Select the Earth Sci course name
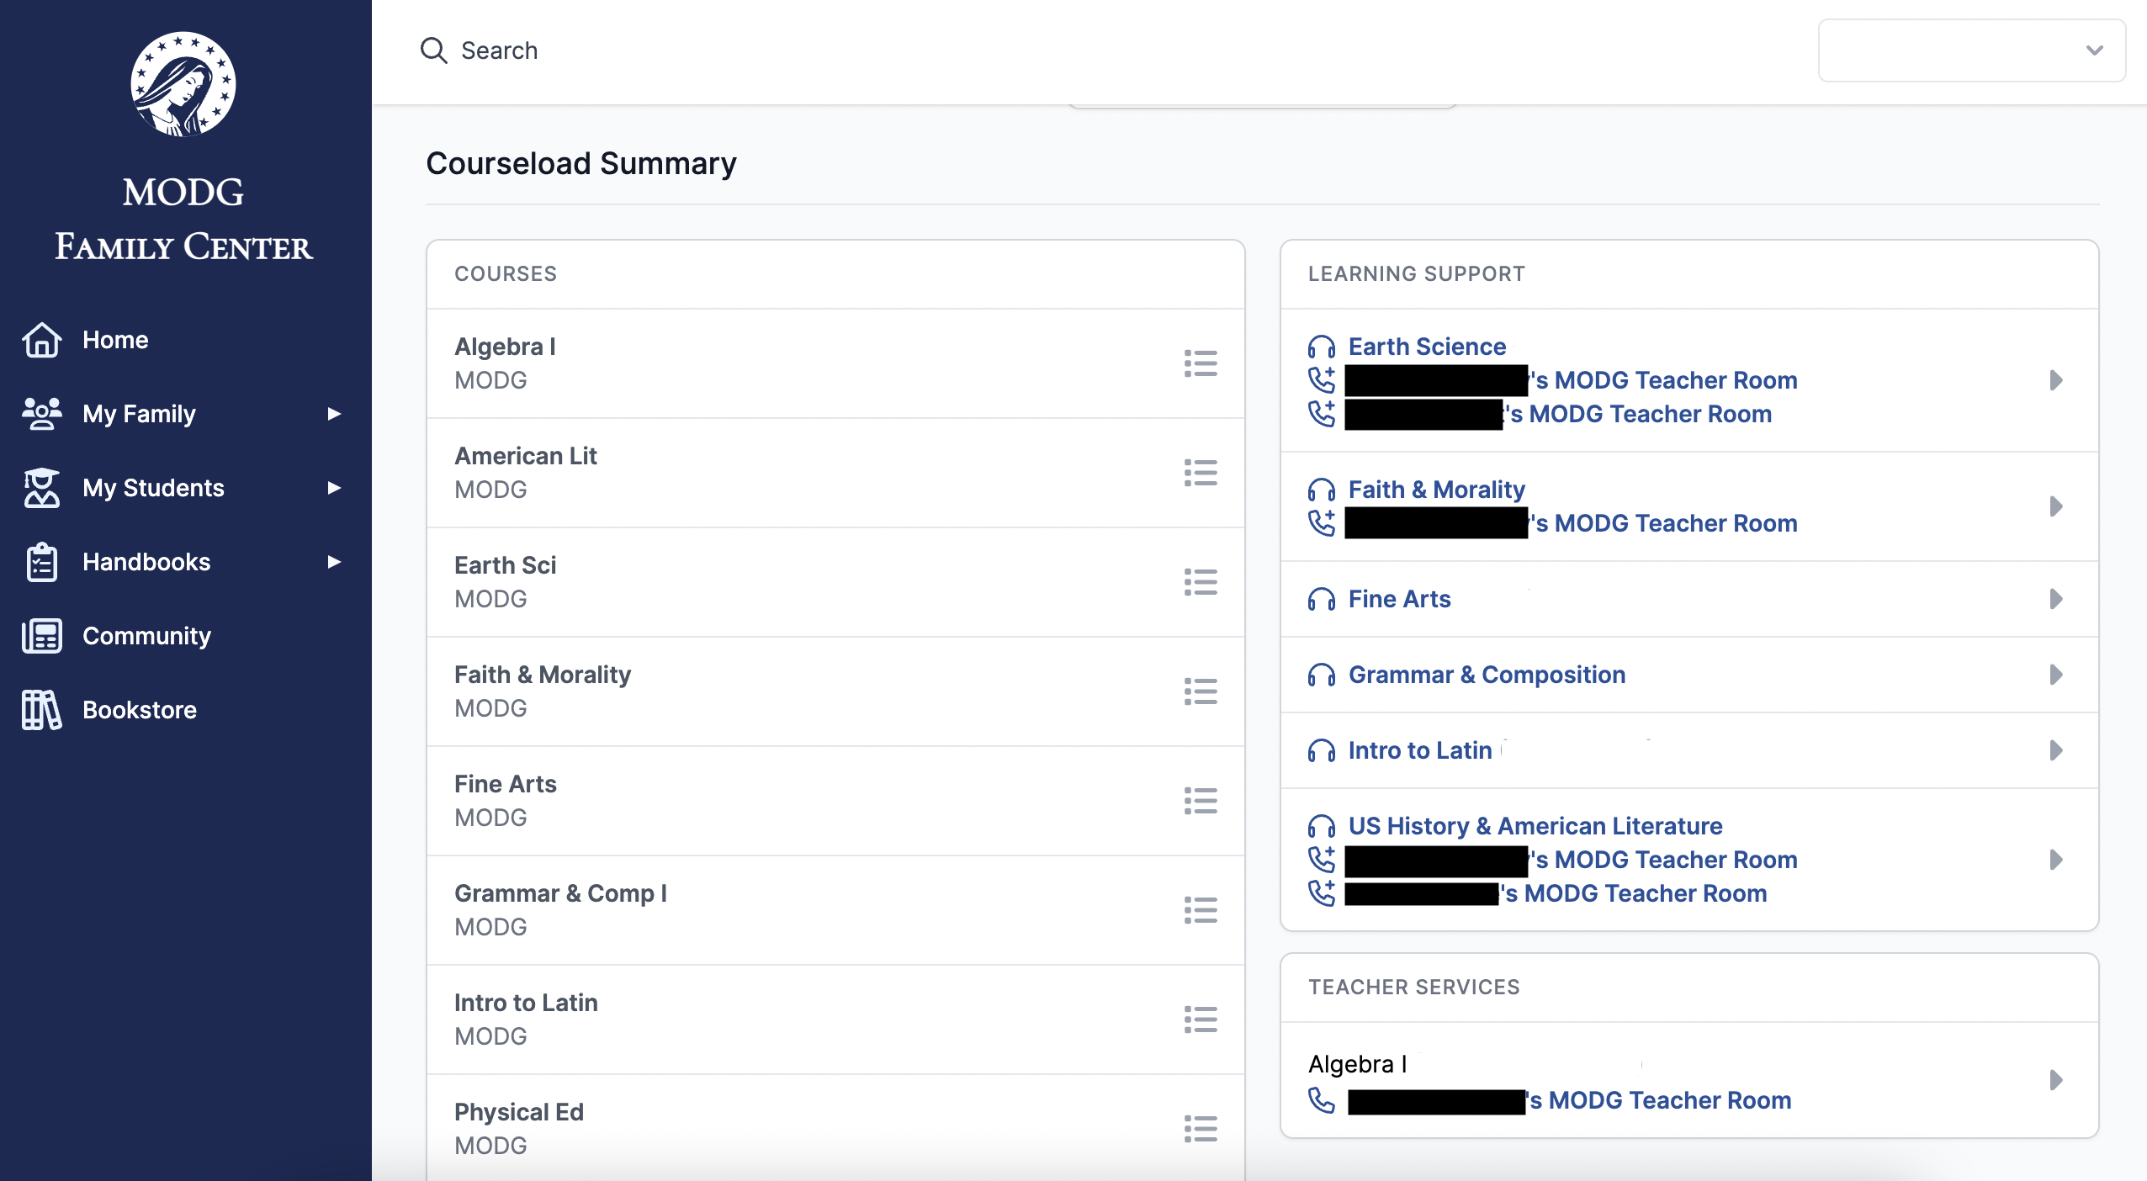Image resolution: width=2147 pixels, height=1181 pixels. pyautogui.click(x=505, y=565)
